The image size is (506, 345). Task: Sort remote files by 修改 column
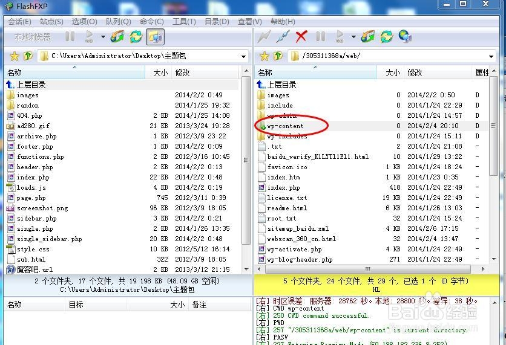click(438, 73)
